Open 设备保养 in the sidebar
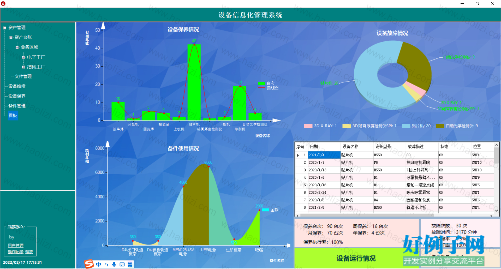 pyautogui.click(x=17, y=96)
